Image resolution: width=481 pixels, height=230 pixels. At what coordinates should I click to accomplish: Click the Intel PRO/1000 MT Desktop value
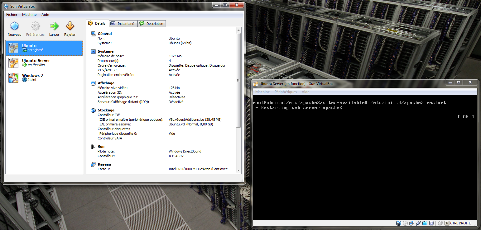(198, 169)
